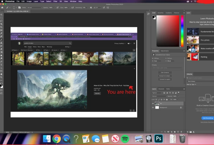The width and height of the screenshot is (214, 145).
Task: Select the Frame tool
Action: click(1, 30)
